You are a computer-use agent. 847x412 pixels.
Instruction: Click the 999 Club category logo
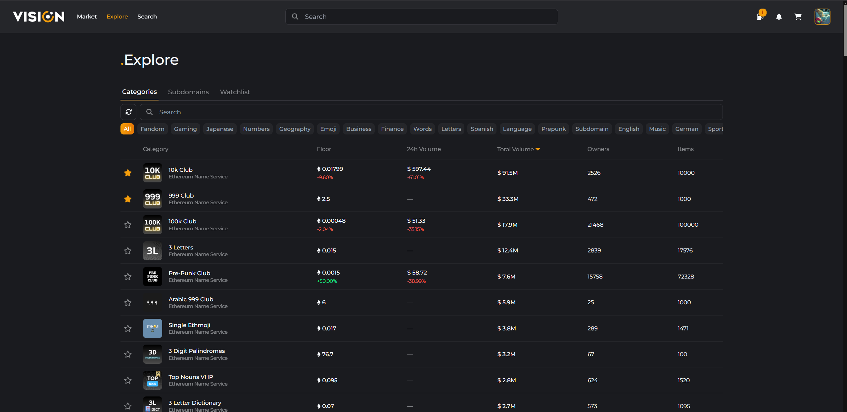click(x=153, y=199)
